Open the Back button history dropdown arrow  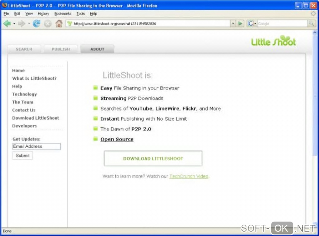click(14, 24)
